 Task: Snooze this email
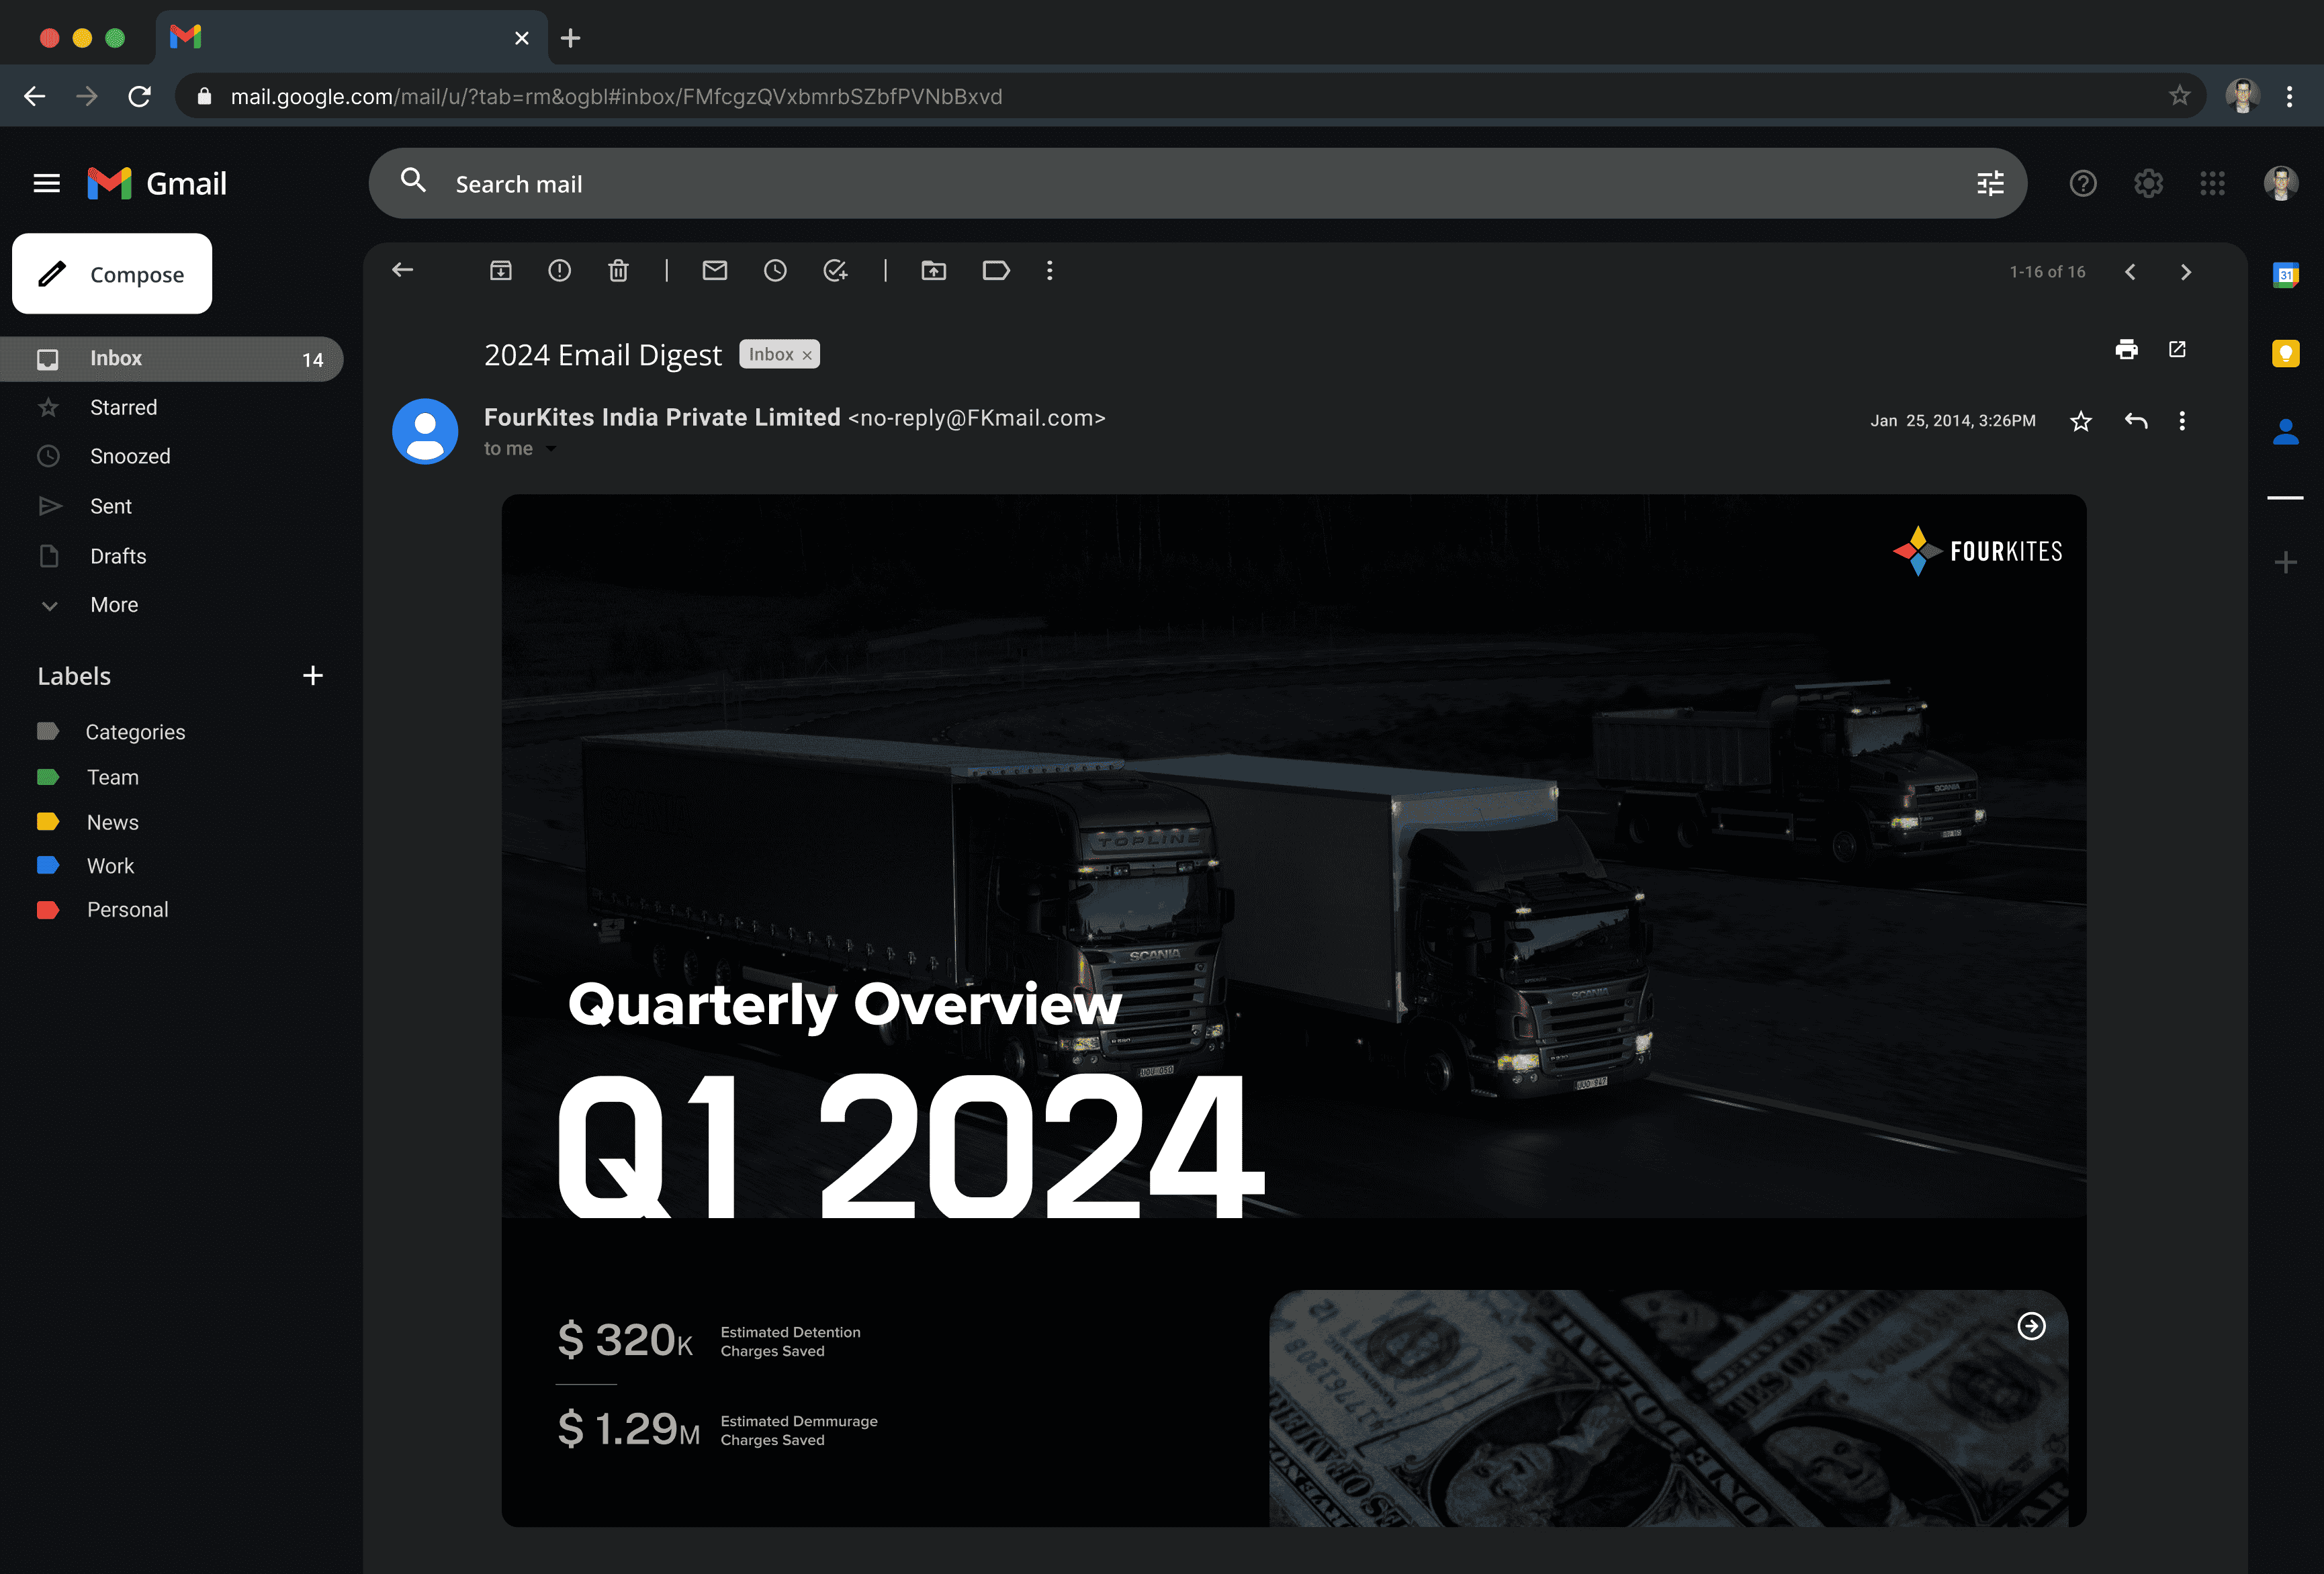click(x=775, y=270)
